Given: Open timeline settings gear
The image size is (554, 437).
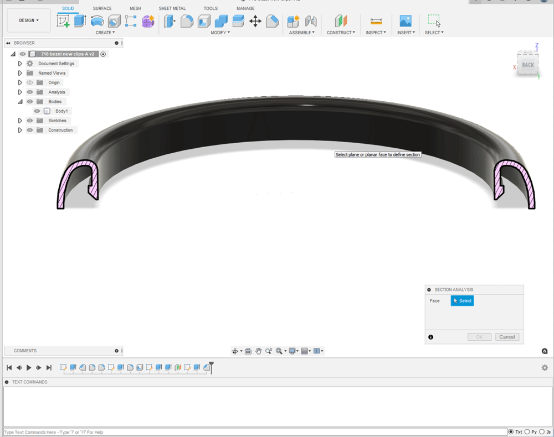Looking at the screenshot, I should 545,368.
